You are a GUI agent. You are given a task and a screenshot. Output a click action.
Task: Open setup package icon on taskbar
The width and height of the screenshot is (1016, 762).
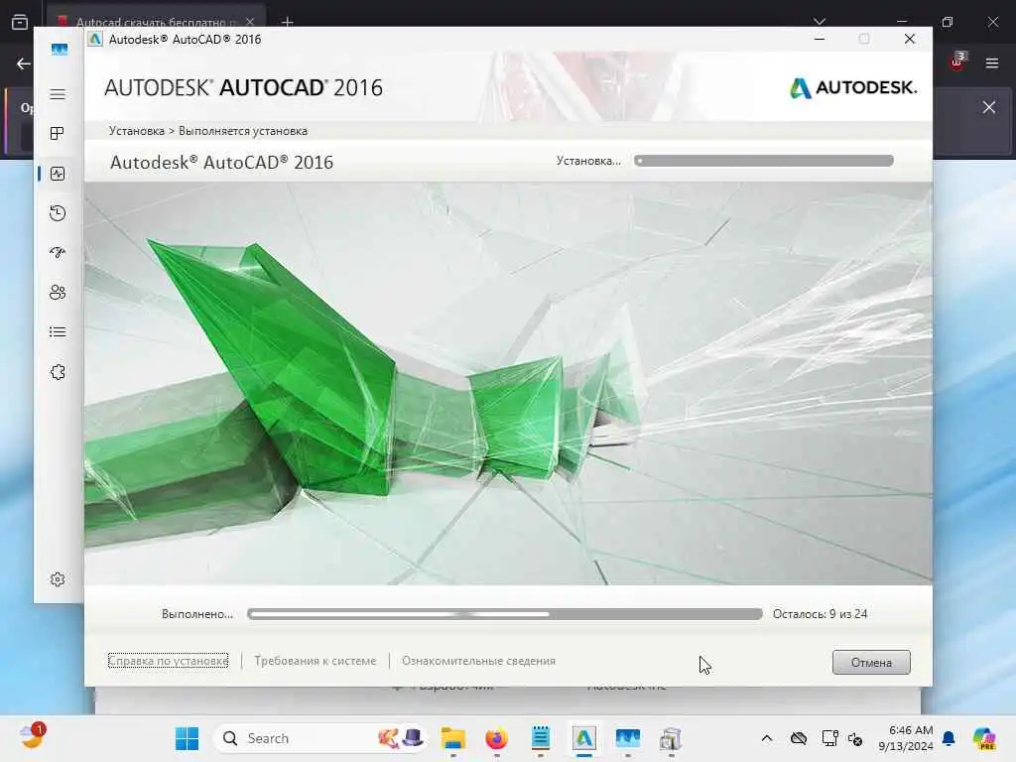tap(671, 738)
